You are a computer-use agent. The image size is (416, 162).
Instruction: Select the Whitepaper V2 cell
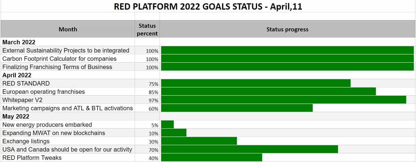tap(68, 100)
